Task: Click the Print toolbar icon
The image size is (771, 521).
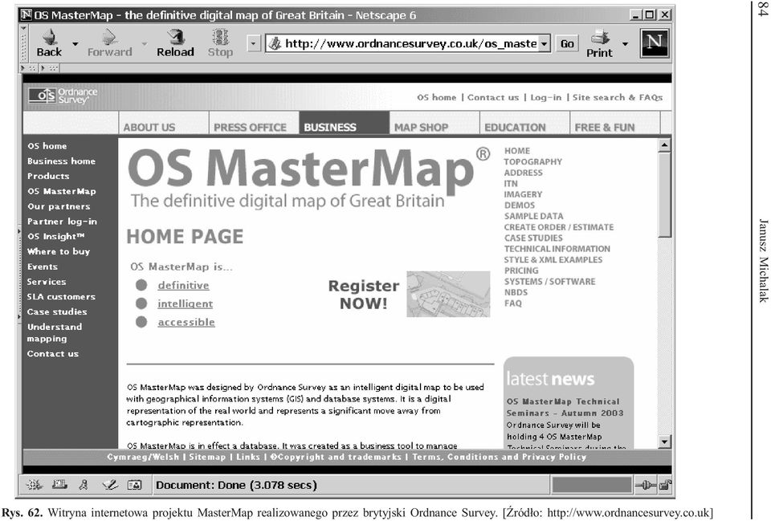Action: pos(600,37)
